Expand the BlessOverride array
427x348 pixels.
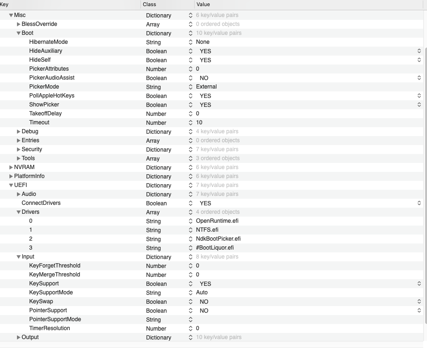click(x=18, y=24)
